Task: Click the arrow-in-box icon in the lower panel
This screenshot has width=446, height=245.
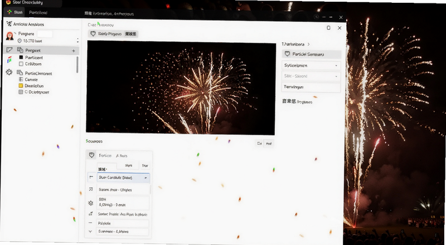Action: point(91,189)
